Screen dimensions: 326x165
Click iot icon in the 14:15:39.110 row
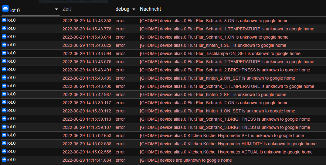click(4, 119)
